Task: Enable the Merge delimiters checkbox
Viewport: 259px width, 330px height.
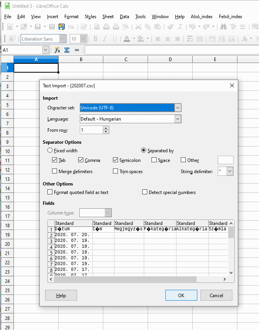Action: [x=55, y=171]
